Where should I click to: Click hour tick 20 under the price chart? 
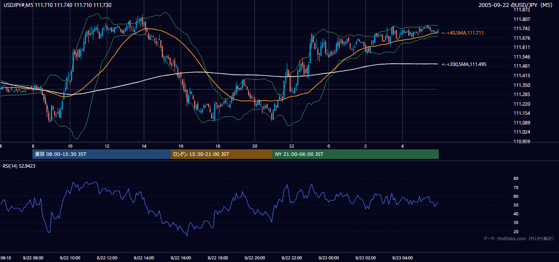pyautogui.click(x=255, y=146)
